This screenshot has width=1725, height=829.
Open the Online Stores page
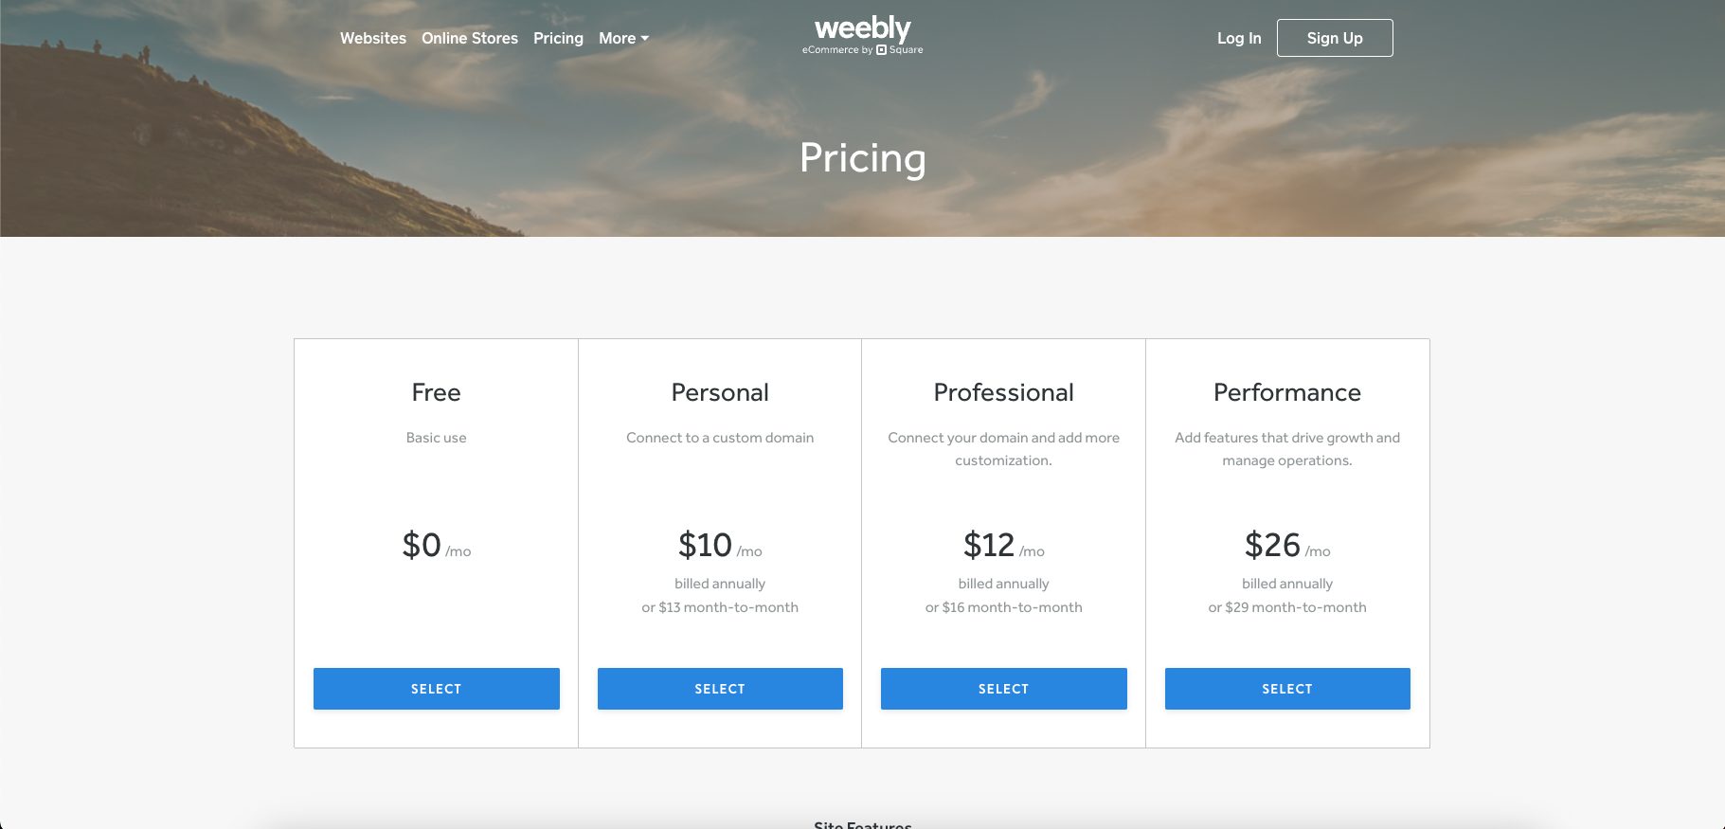[470, 38]
